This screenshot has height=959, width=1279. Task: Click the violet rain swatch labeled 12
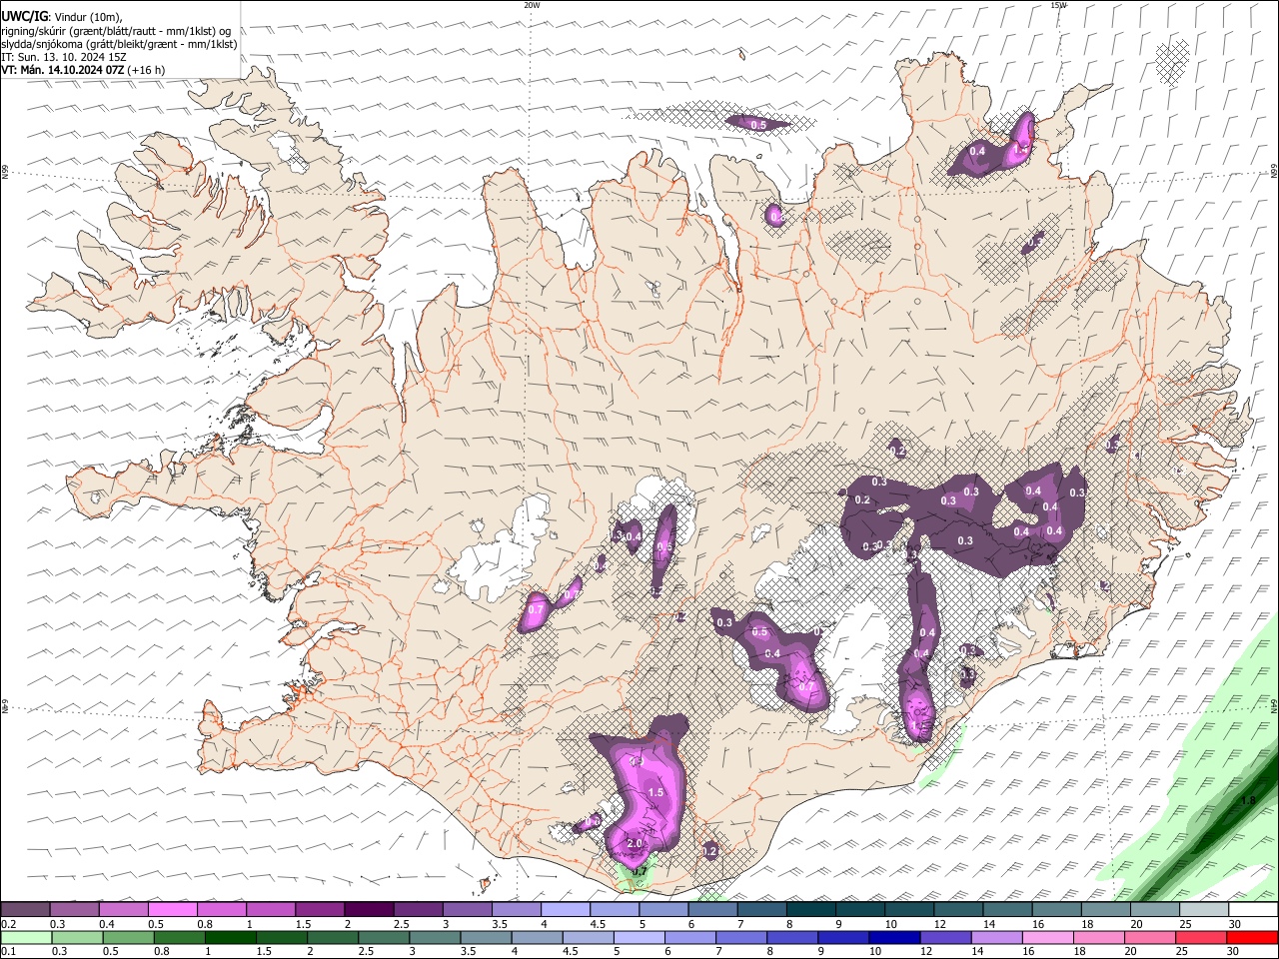point(945,937)
